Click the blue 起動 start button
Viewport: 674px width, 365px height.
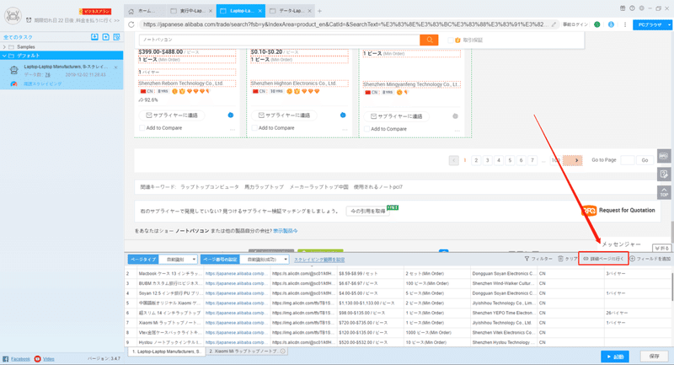pos(615,357)
